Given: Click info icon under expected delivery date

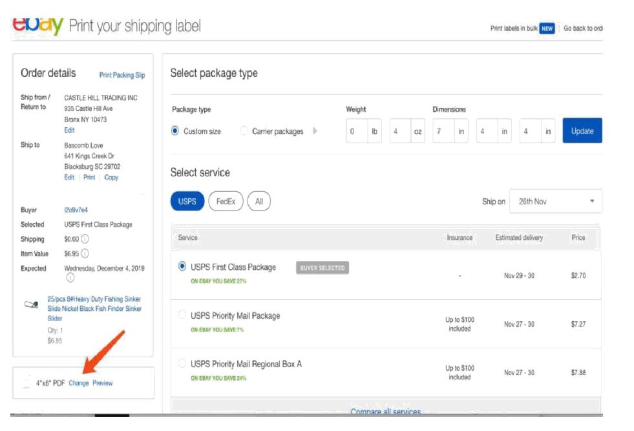Looking at the screenshot, I should (70, 278).
